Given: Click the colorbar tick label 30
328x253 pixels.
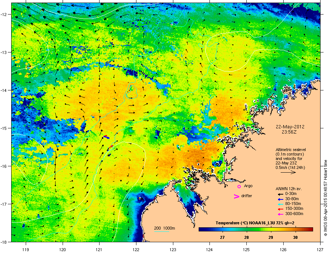Looking at the screenshot, I should (295, 237).
